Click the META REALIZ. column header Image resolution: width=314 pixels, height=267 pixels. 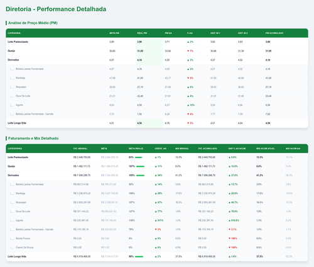tap(136, 149)
